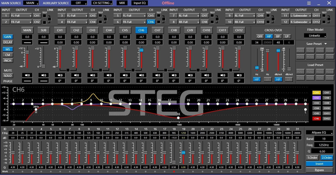Tick the CH7 test checkbox

(x=212, y=16)
